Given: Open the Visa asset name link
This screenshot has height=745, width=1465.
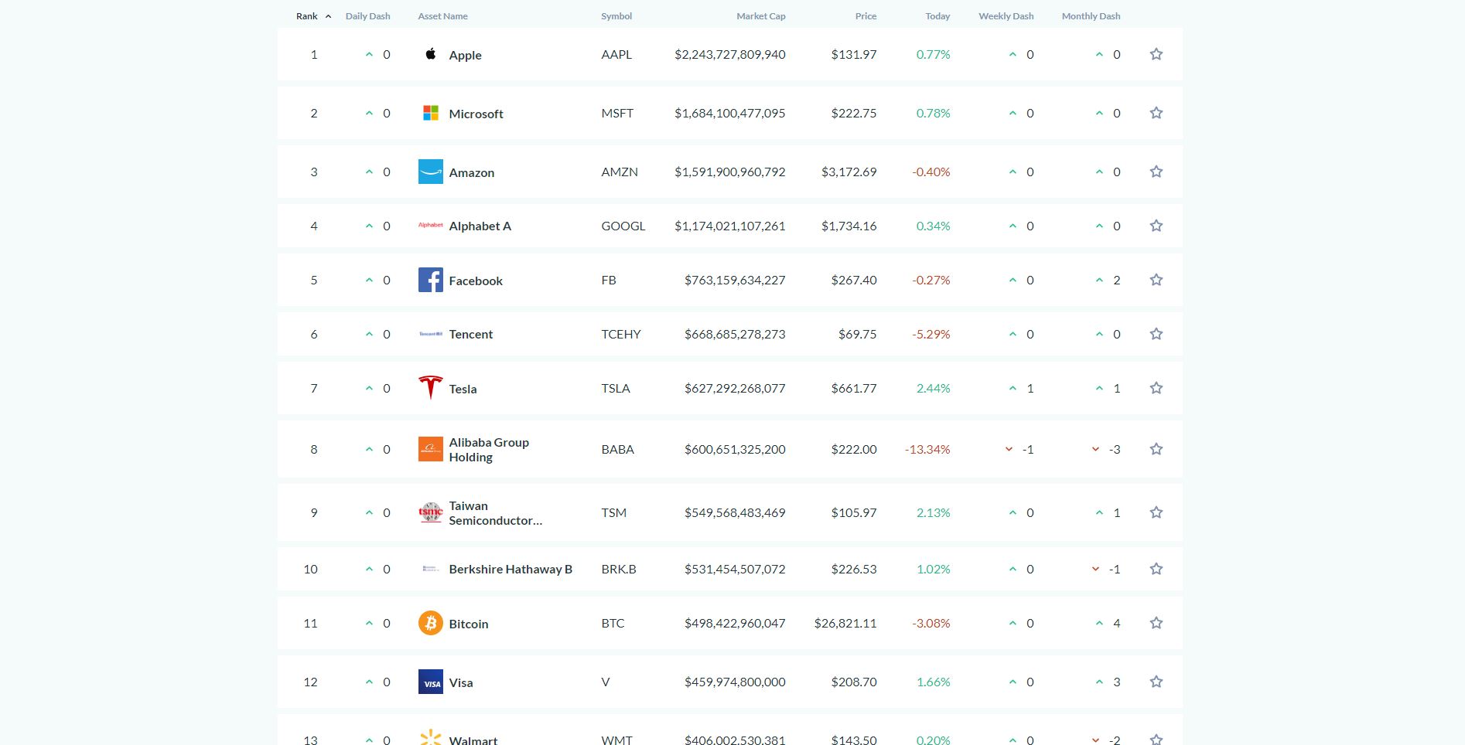Looking at the screenshot, I should click(460, 682).
